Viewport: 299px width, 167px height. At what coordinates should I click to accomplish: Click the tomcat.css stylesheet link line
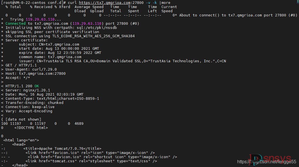[x=91, y=161]
